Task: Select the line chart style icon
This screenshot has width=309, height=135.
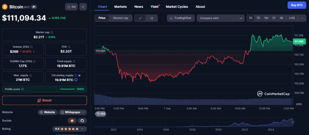Action: (x=140, y=18)
